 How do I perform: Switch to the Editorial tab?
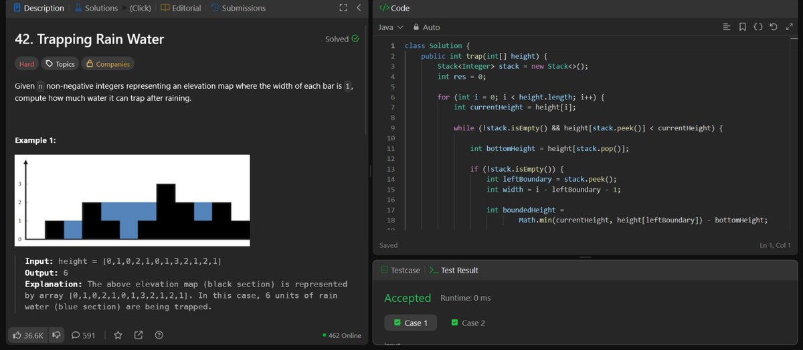pyautogui.click(x=181, y=8)
